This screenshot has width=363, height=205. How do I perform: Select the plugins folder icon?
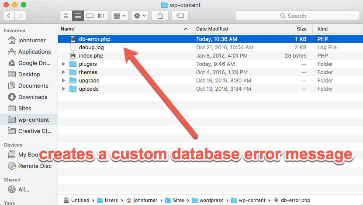pos(73,64)
